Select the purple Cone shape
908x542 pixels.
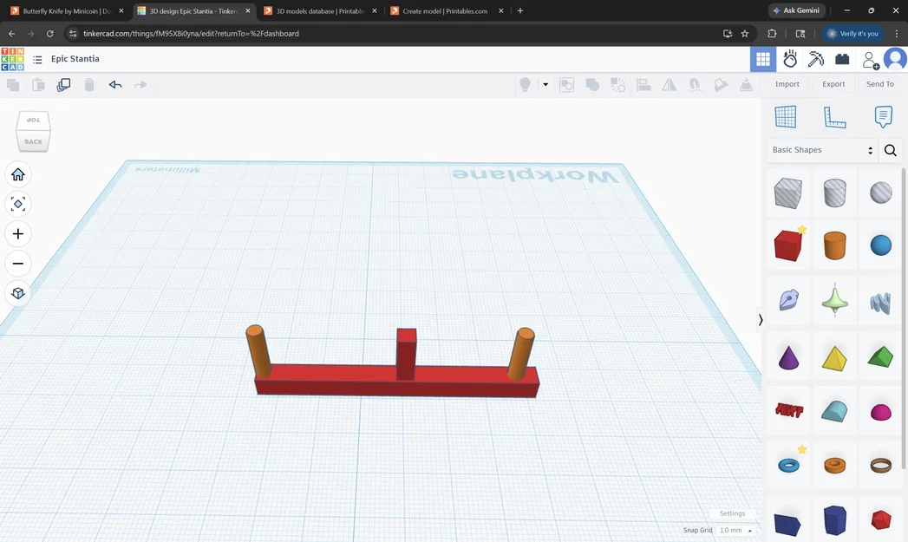pos(788,357)
